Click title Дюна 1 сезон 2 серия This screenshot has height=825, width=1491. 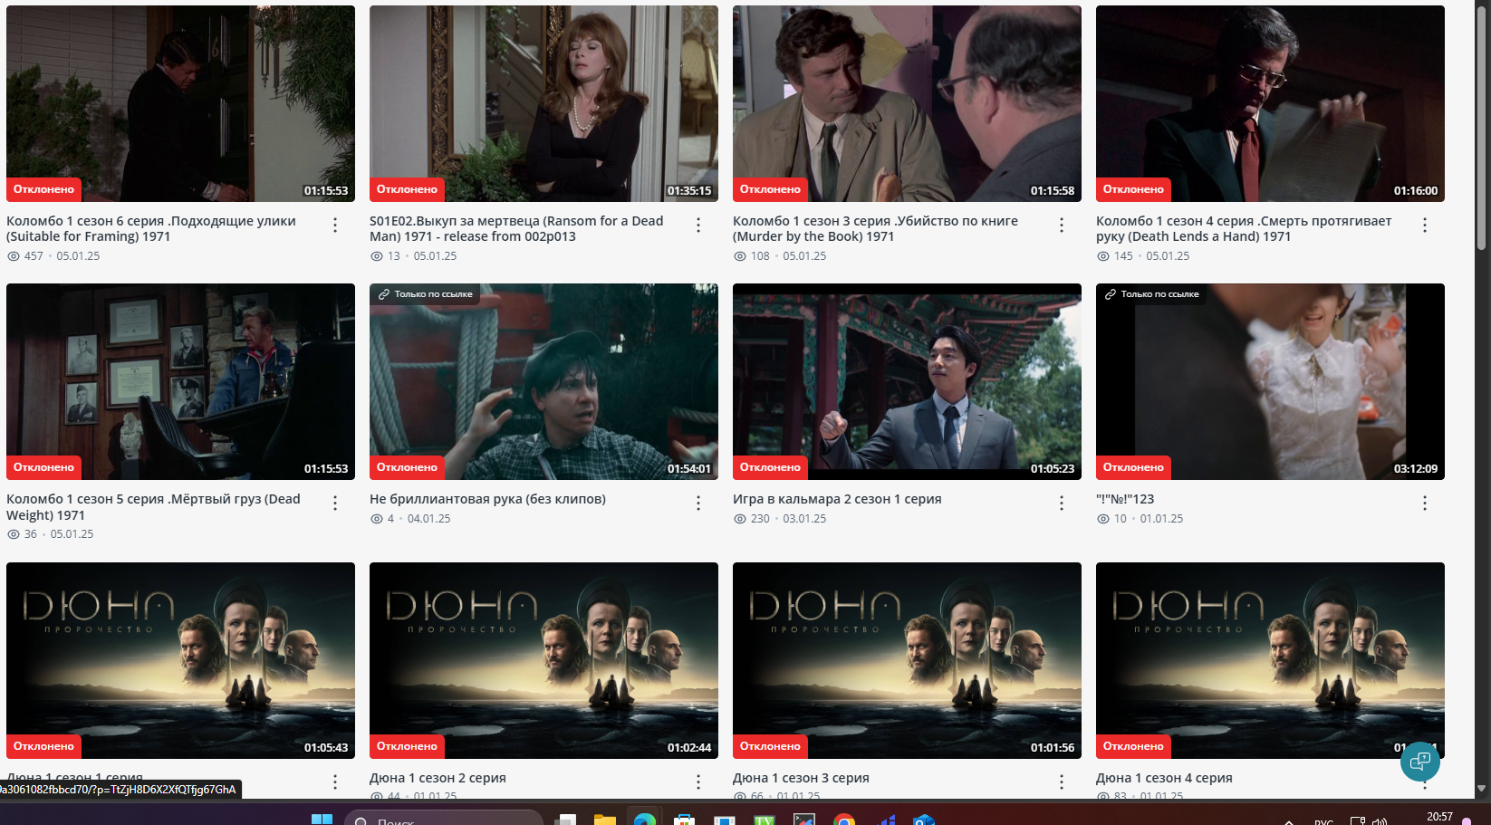pos(438,778)
